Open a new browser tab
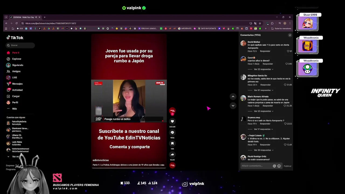The image size is (345, 194). [x=44, y=17]
